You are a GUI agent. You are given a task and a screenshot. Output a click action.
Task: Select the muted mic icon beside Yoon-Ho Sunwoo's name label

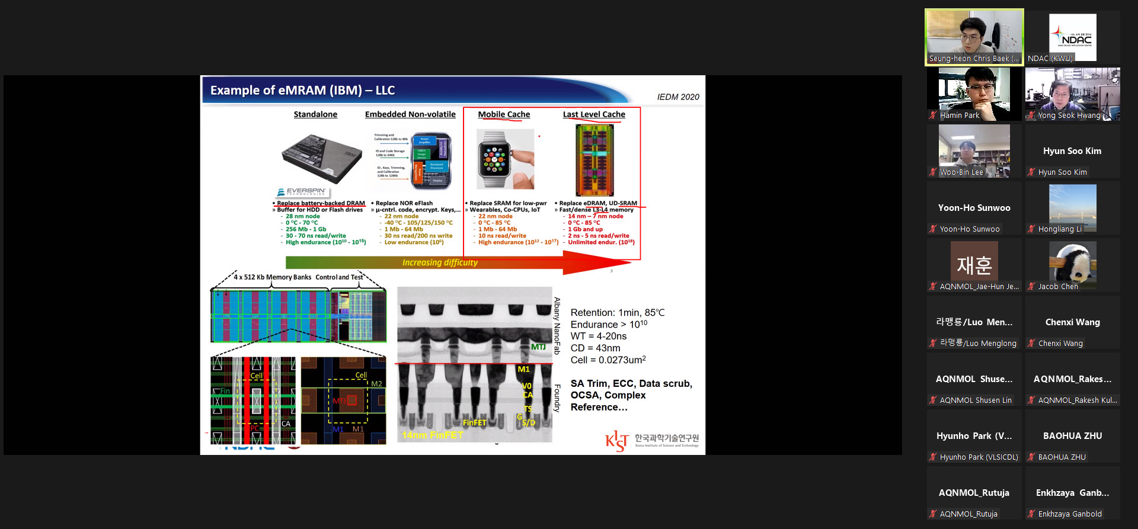pyautogui.click(x=934, y=229)
